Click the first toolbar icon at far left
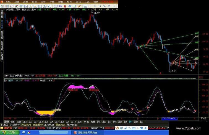The image size is (209, 135). click(x=2, y=6)
